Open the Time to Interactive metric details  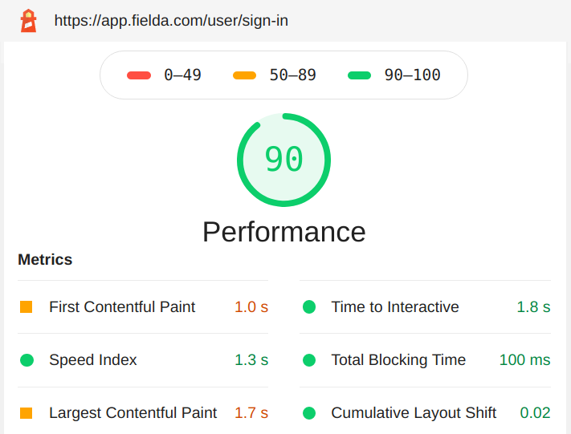click(x=425, y=307)
